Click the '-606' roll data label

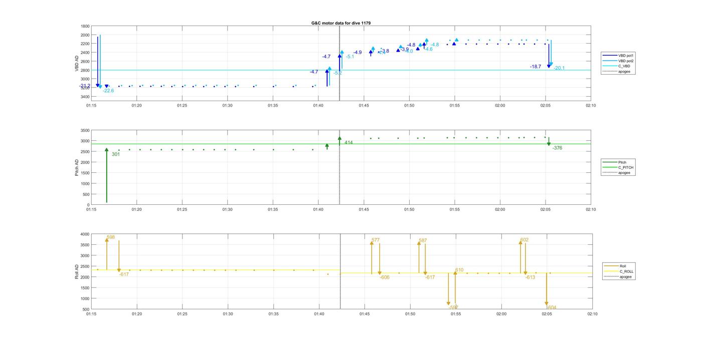coord(385,277)
